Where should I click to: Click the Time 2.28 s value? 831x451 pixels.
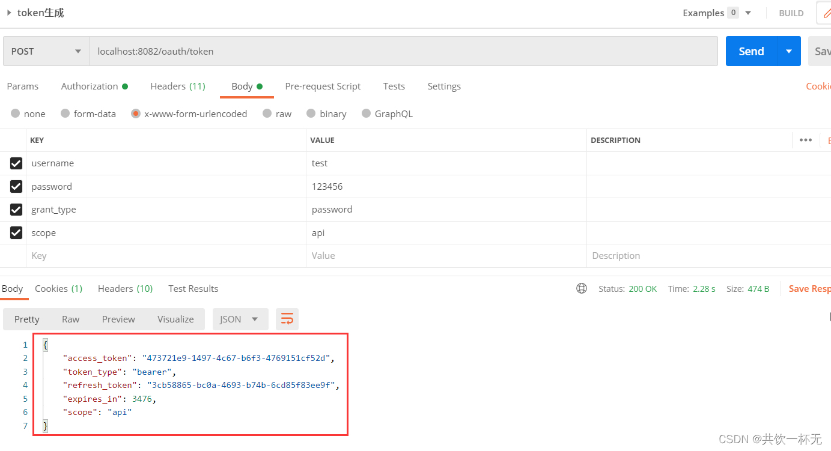tap(704, 289)
